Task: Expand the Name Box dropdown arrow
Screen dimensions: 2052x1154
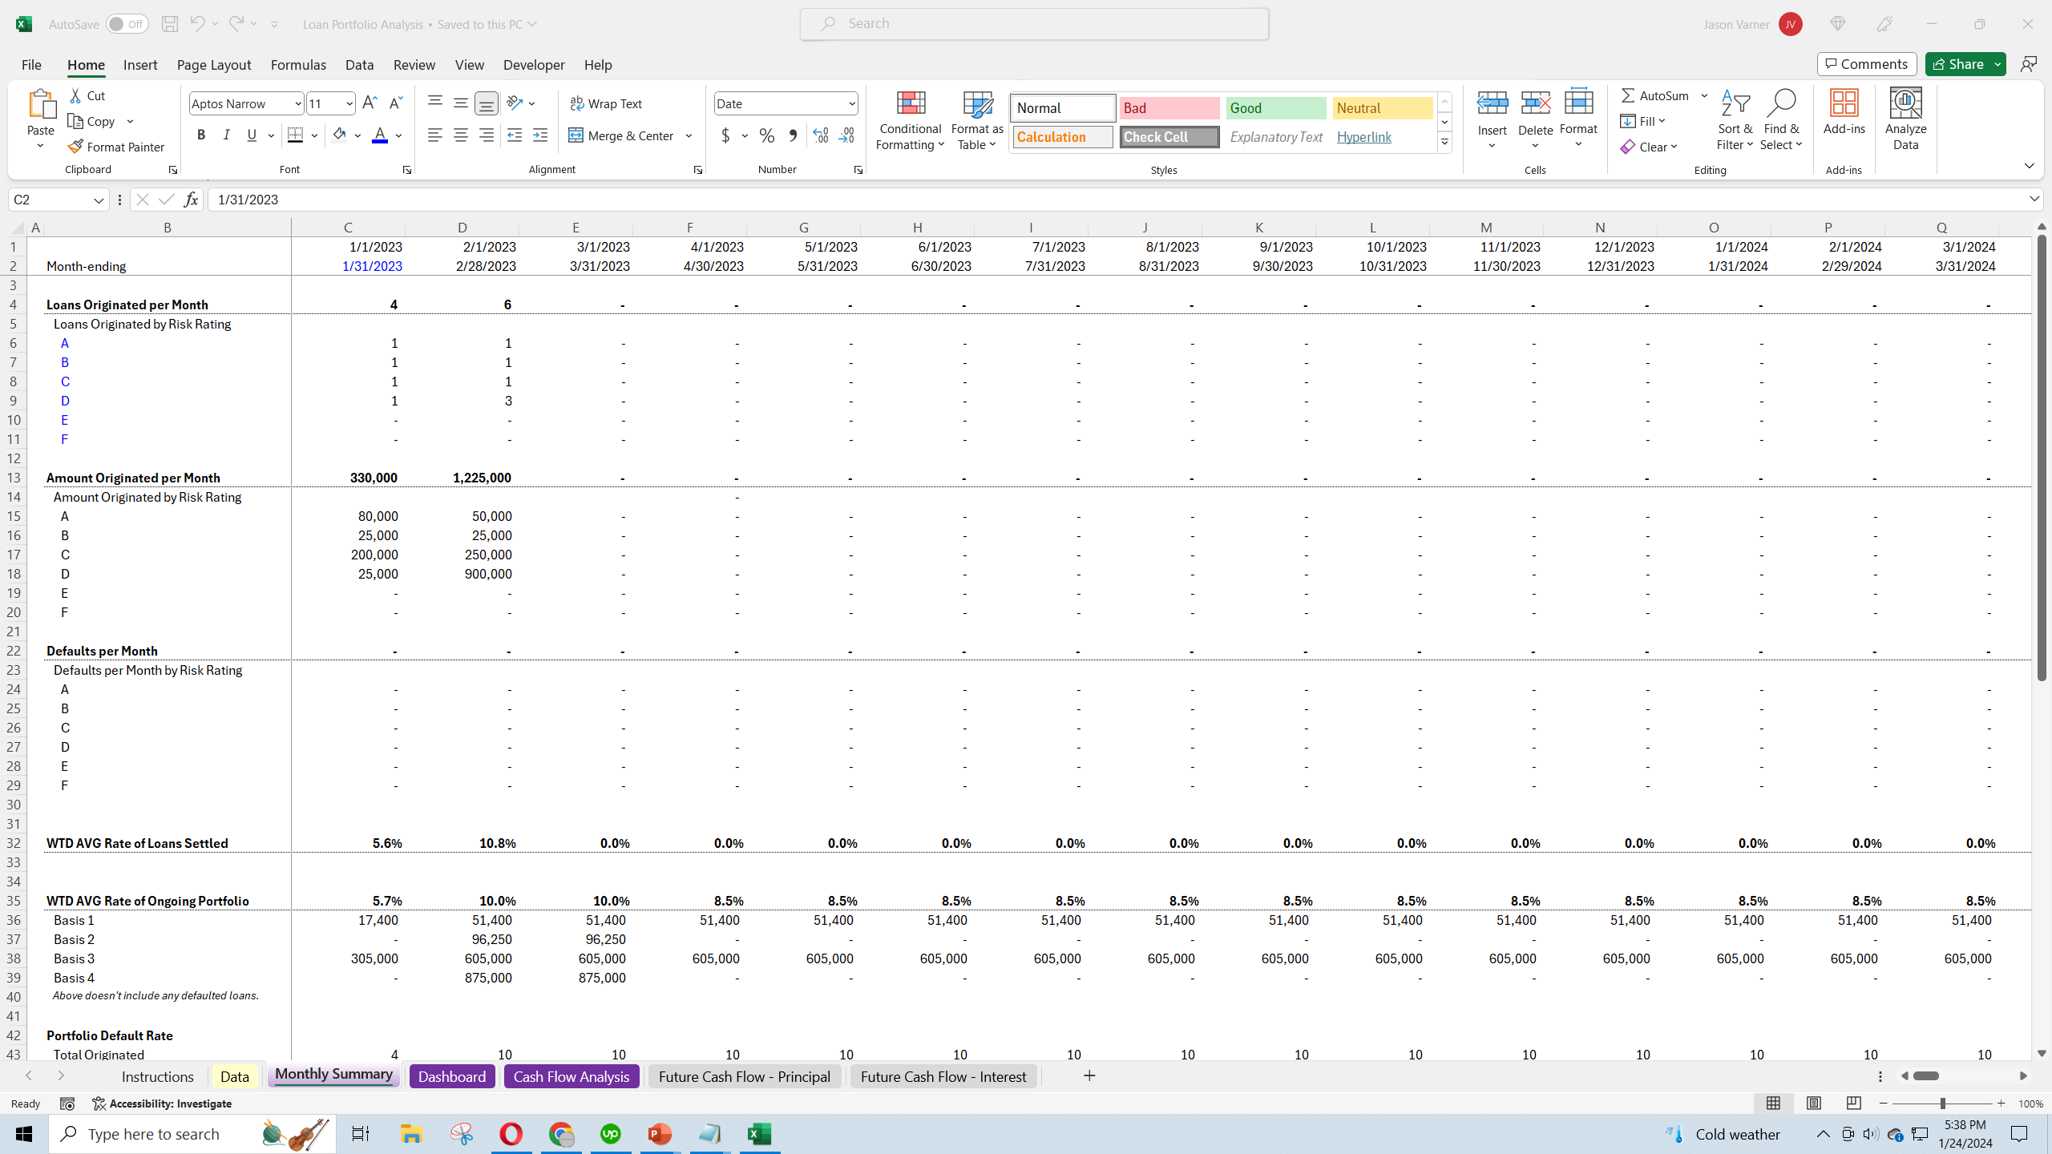Action: coord(99,200)
